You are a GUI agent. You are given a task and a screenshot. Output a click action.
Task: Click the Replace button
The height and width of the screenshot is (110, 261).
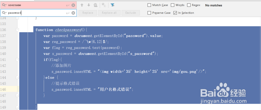click(88, 13)
